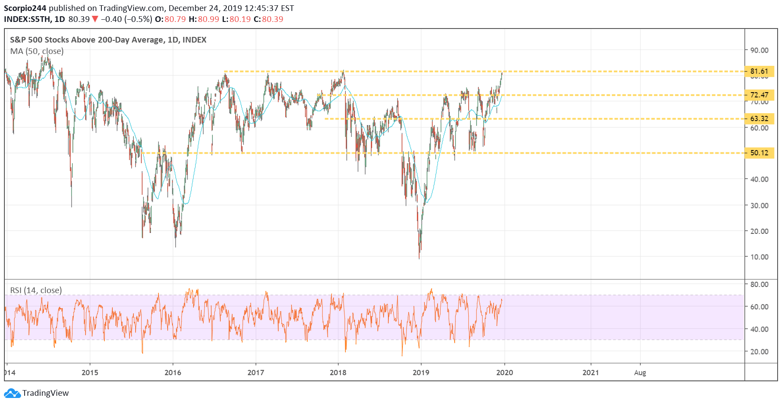The height and width of the screenshot is (405, 782).
Task: Click the 30.00 value on the price axis
Action: pyautogui.click(x=759, y=205)
